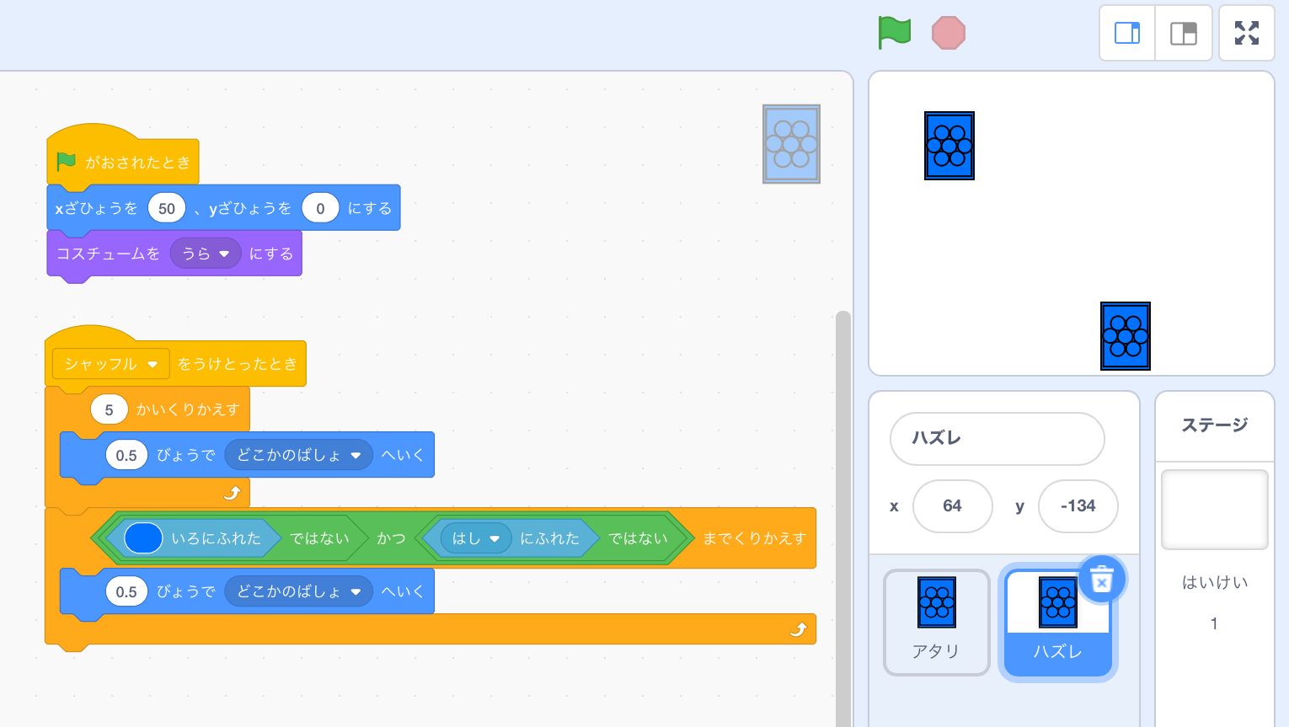Enter full screen stage mode
1289x727 pixels.
(x=1247, y=33)
